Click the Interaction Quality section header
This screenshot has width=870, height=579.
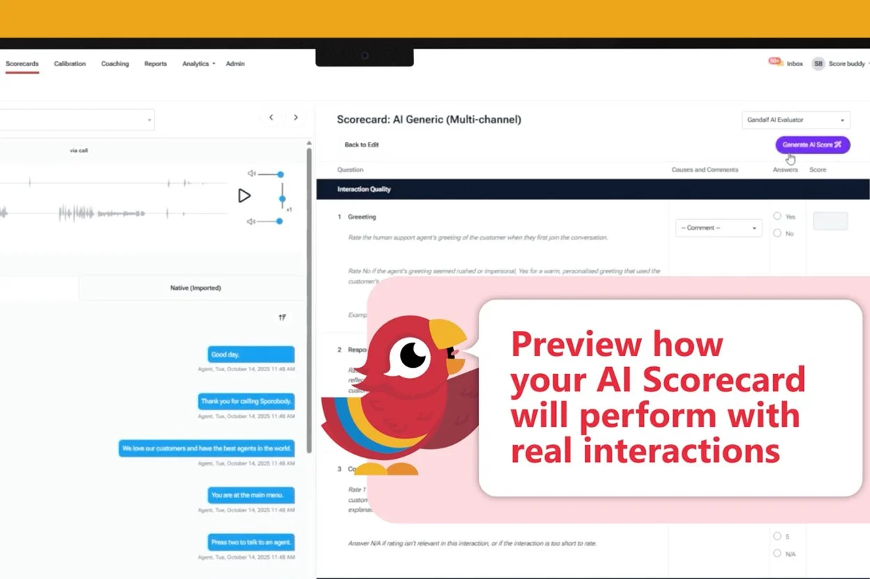593,189
